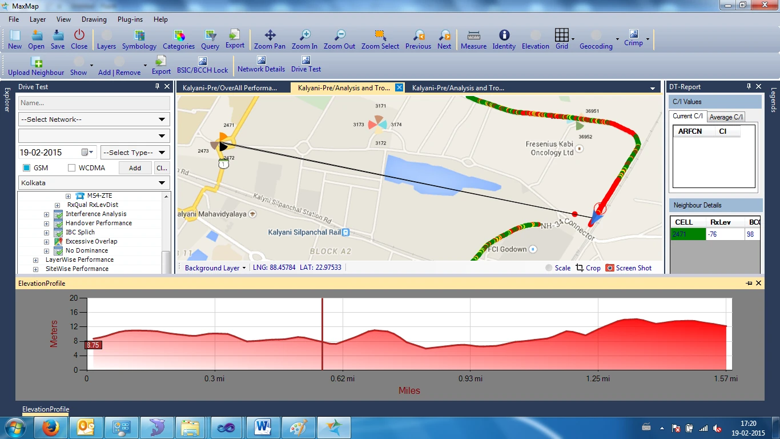This screenshot has height=439, width=780.
Task: Toggle the Scale radio option
Action: click(549, 268)
